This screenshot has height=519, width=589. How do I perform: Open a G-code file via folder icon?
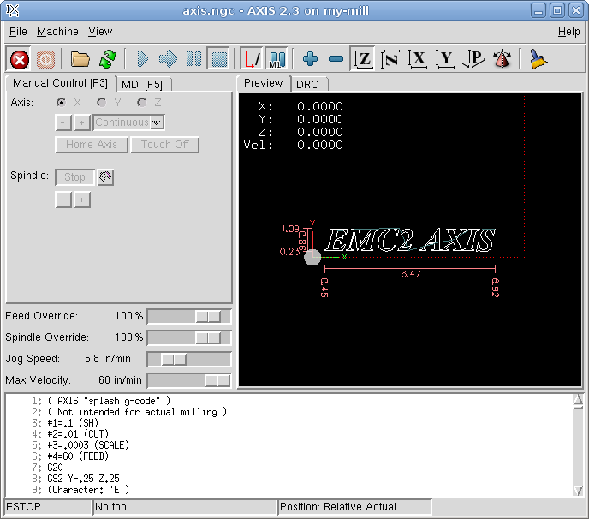(x=80, y=59)
